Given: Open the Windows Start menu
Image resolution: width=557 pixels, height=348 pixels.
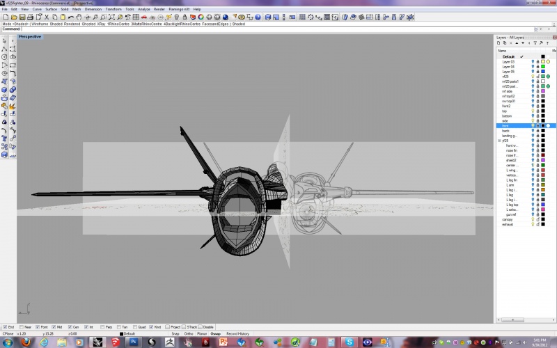Looking at the screenshot, I should (8, 342).
